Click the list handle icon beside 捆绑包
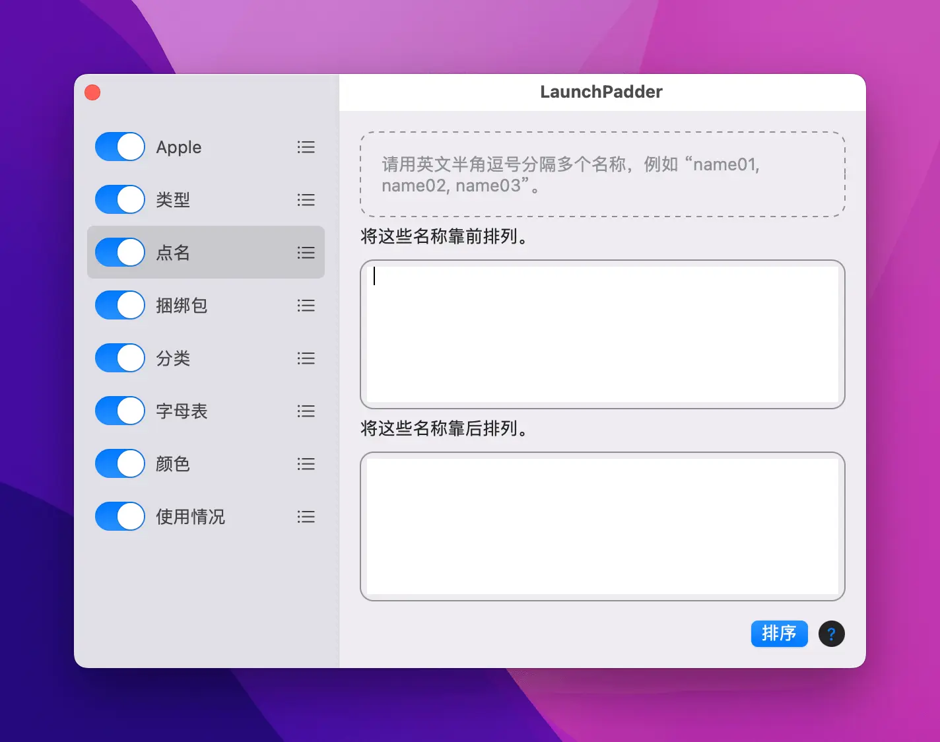This screenshot has width=940, height=742. point(306,306)
